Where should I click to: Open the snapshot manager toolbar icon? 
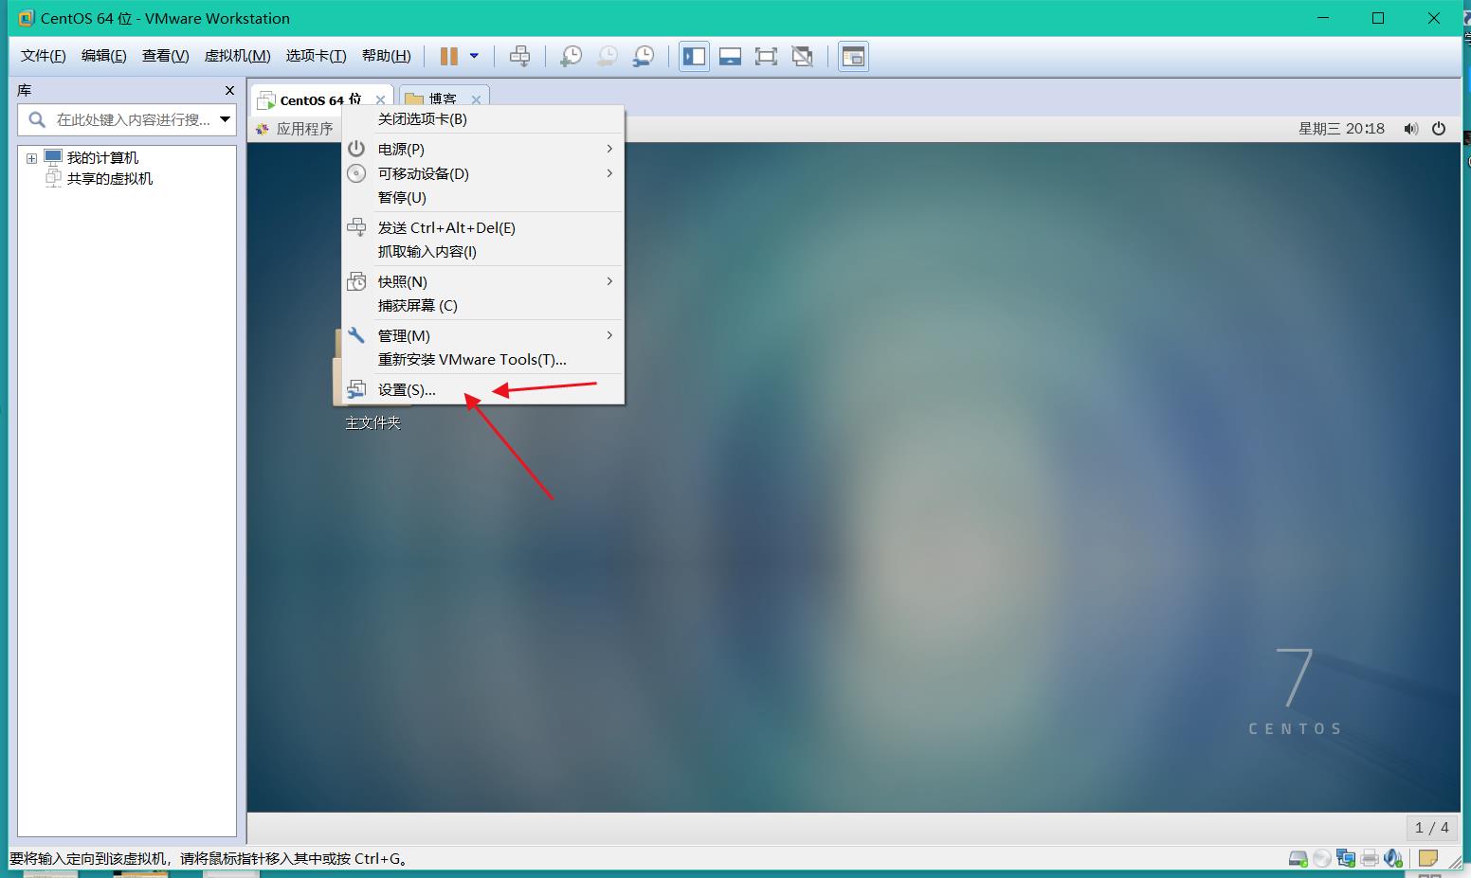[x=644, y=57]
